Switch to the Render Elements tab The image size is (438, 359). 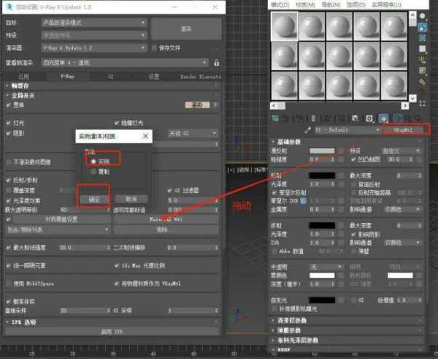click(x=201, y=76)
